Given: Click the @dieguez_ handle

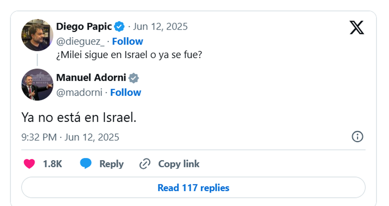Looking at the screenshot, I should pos(80,41).
